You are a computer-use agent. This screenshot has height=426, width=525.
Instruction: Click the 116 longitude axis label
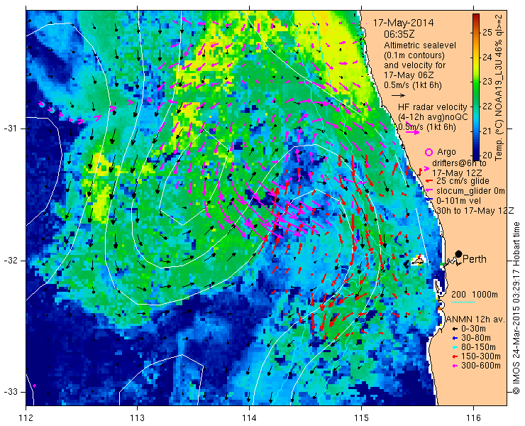pyautogui.click(x=473, y=418)
